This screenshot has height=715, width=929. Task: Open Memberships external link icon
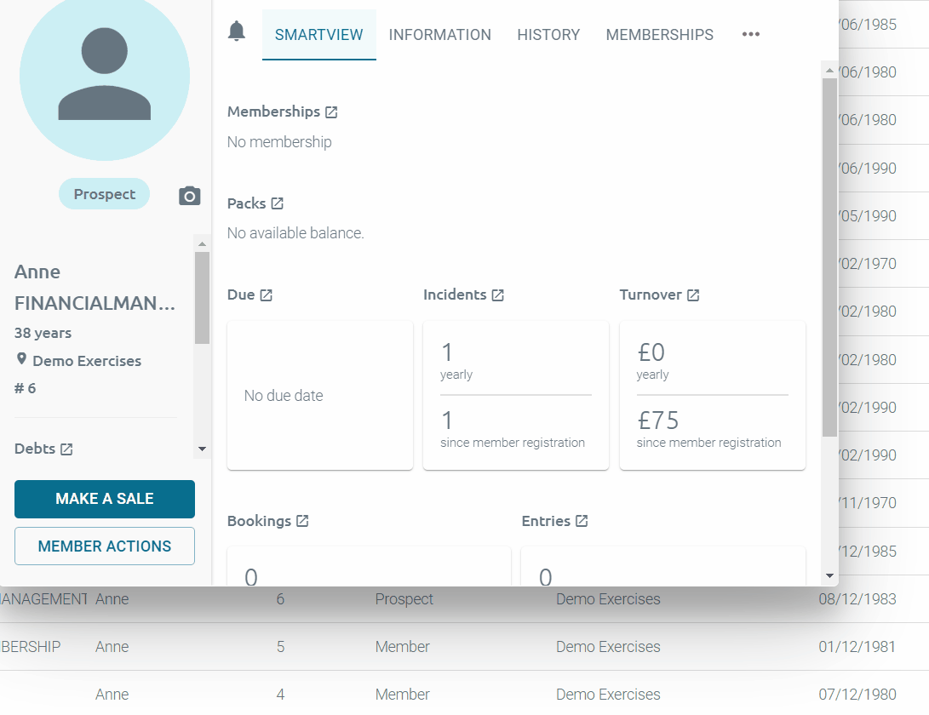(331, 112)
